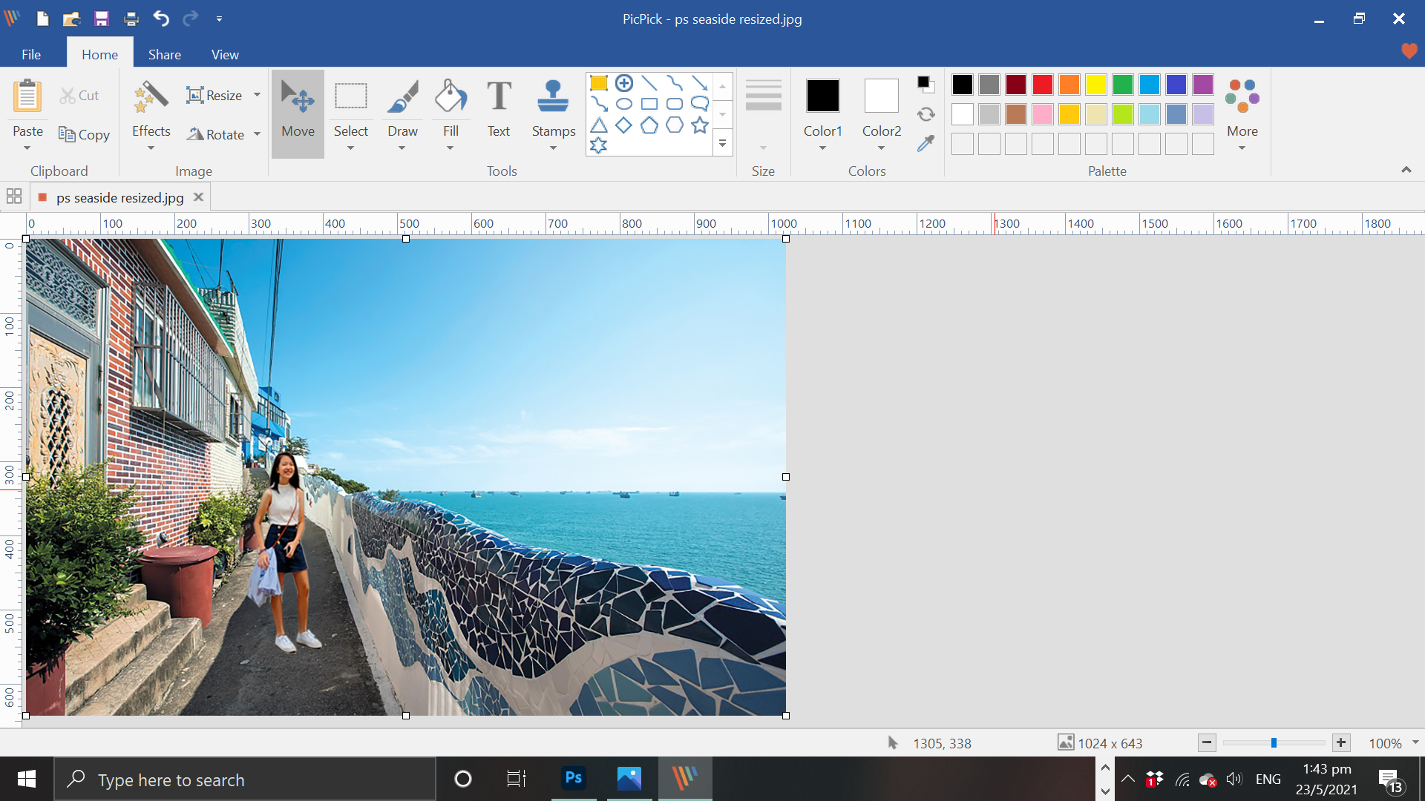The width and height of the screenshot is (1425, 801).
Task: Choose the five-point star shape
Action: click(700, 125)
